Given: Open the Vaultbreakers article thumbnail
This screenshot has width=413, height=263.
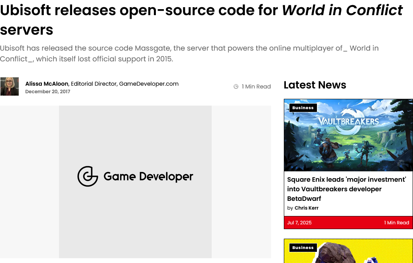Looking at the screenshot, I should 348,135.
